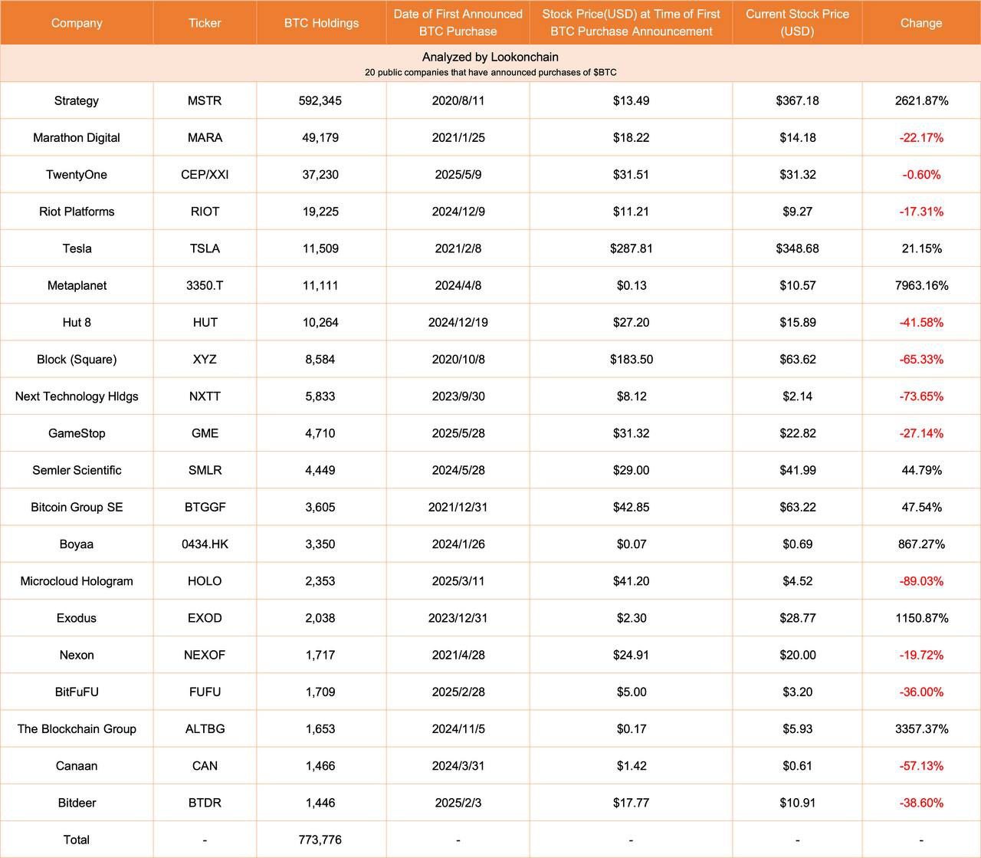The height and width of the screenshot is (858, 981).
Task: Select the Riot Platforms company cell
Action: pos(77,211)
